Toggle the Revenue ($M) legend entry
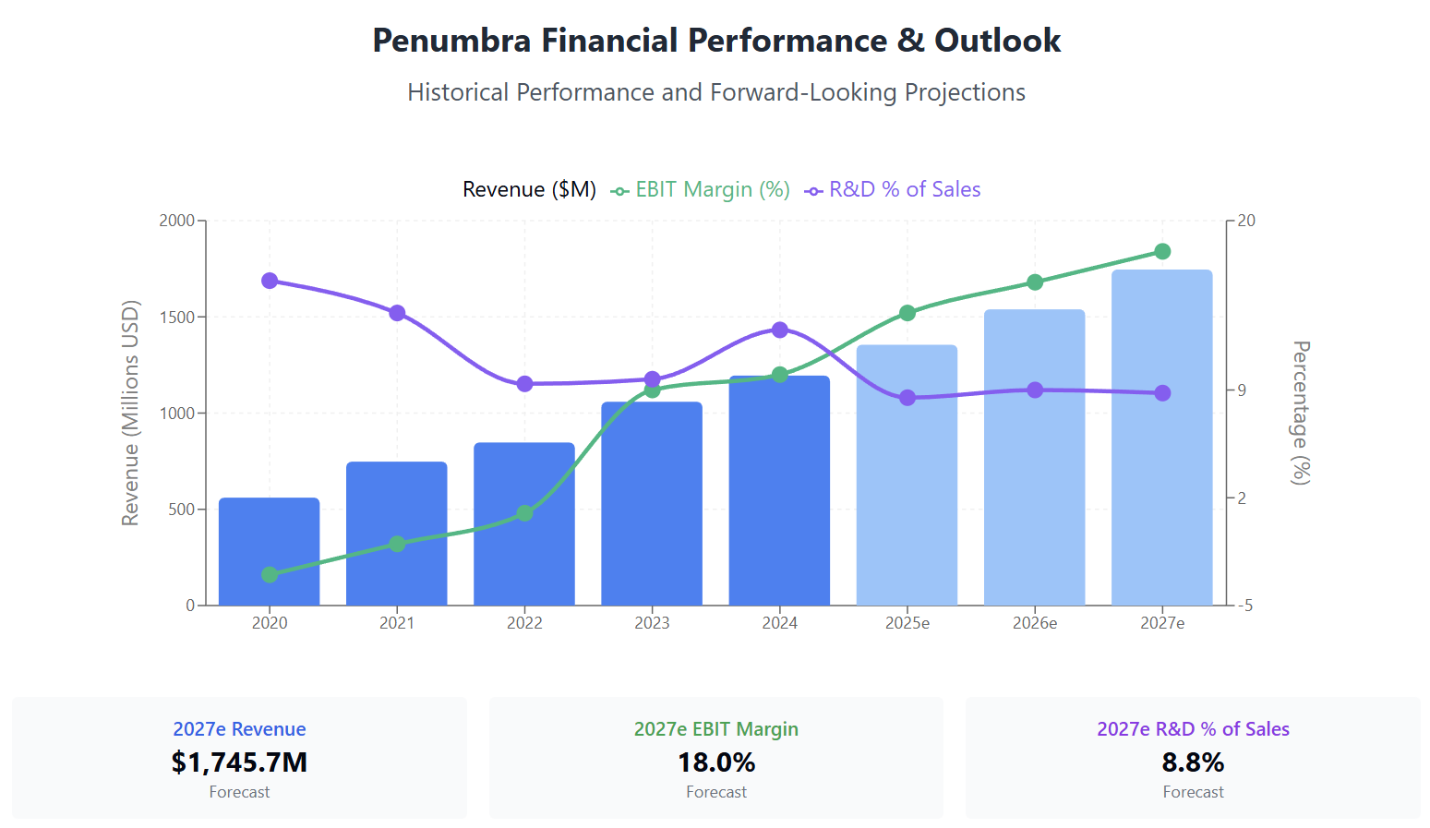1430x828 pixels. (529, 189)
